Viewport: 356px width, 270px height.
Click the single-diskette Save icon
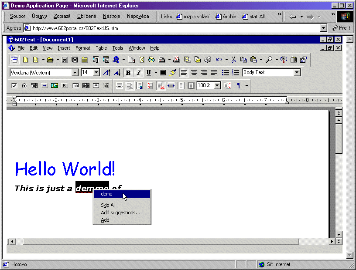65,60
